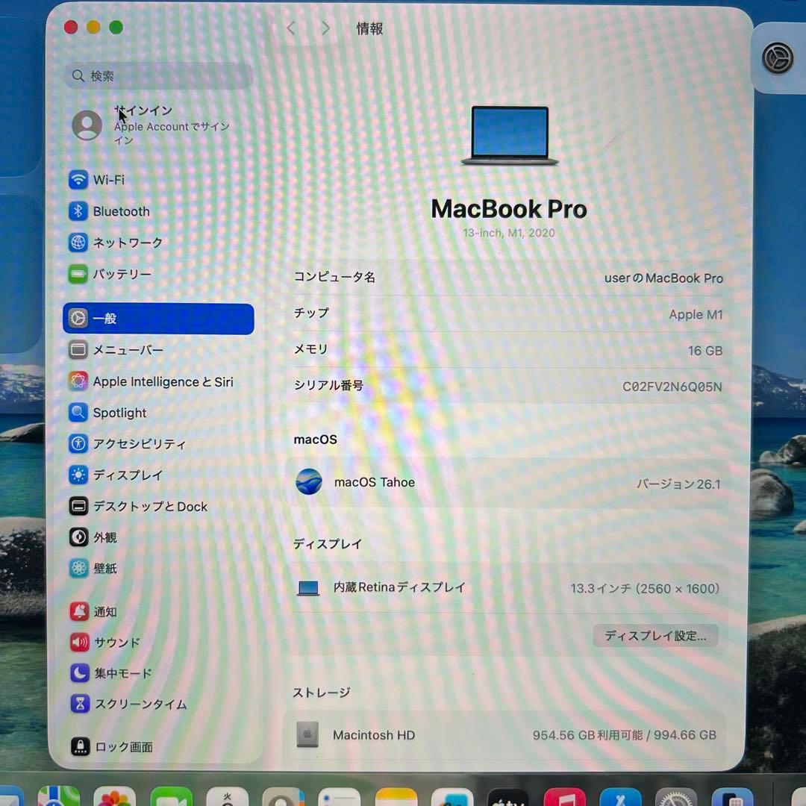Click the バッテリー battery icon
This screenshot has height=806, width=806.
[x=78, y=274]
